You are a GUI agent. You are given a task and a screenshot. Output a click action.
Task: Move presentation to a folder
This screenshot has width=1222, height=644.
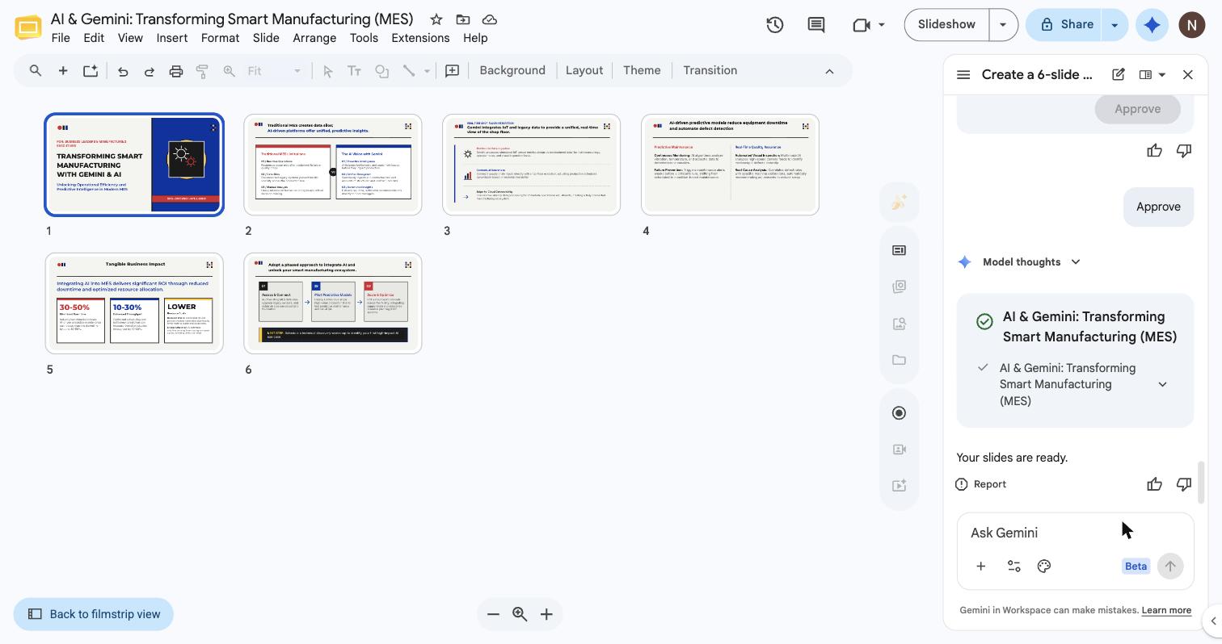point(462,19)
